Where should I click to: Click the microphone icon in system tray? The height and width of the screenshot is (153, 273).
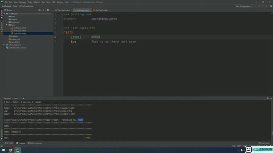coord(242,150)
